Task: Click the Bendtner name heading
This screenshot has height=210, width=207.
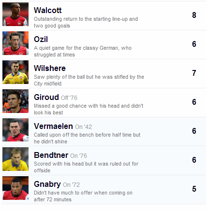Action: (x=51, y=155)
